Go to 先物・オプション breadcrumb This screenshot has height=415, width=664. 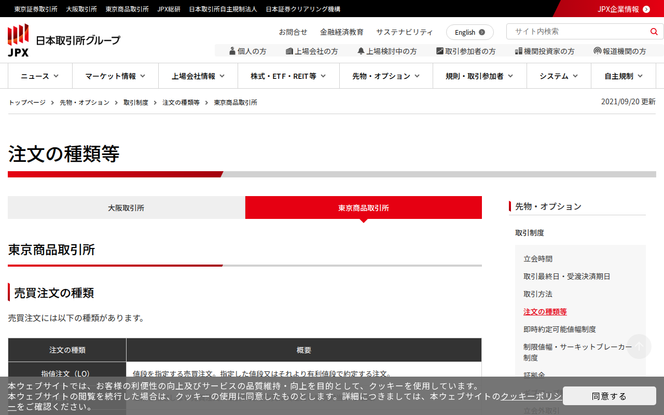(85, 102)
